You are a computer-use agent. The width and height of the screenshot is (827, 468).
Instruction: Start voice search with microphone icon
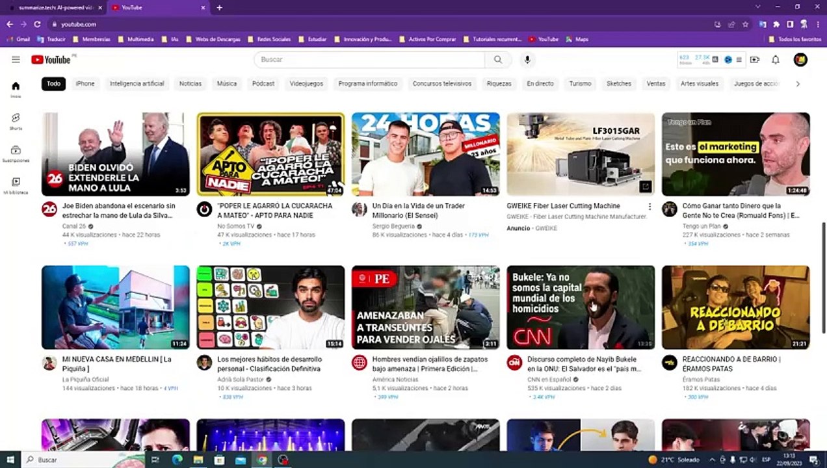coord(527,60)
